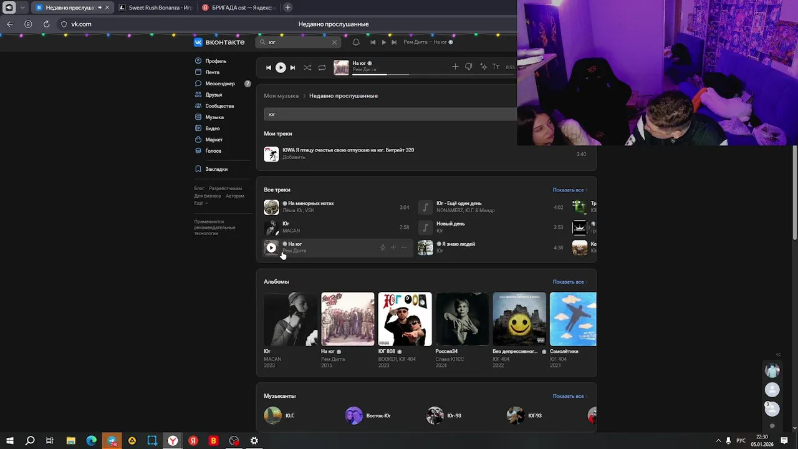Screen dimensions: 798x449
Task: Toggle repeat mode in player
Action: (x=322, y=67)
